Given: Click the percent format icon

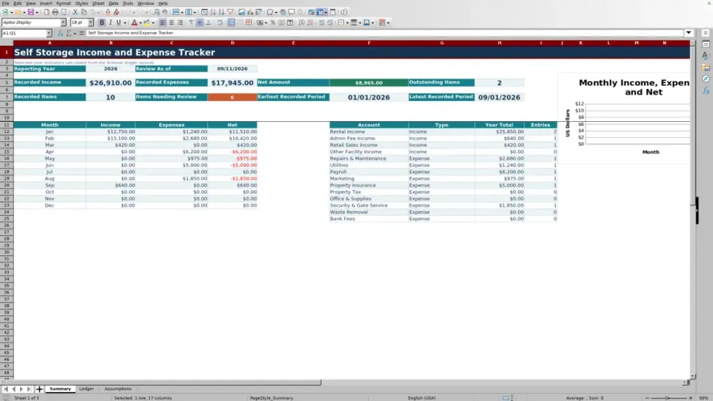Looking at the screenshot, I should coord(273,22).
